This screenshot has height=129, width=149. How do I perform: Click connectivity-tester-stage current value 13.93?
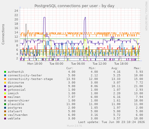pyautogui.click(x=71, y=79)
